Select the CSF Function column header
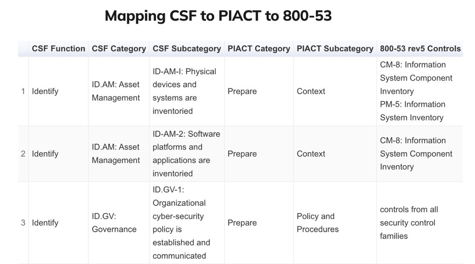Screen dimensions: 475x264 click(58, 48)
